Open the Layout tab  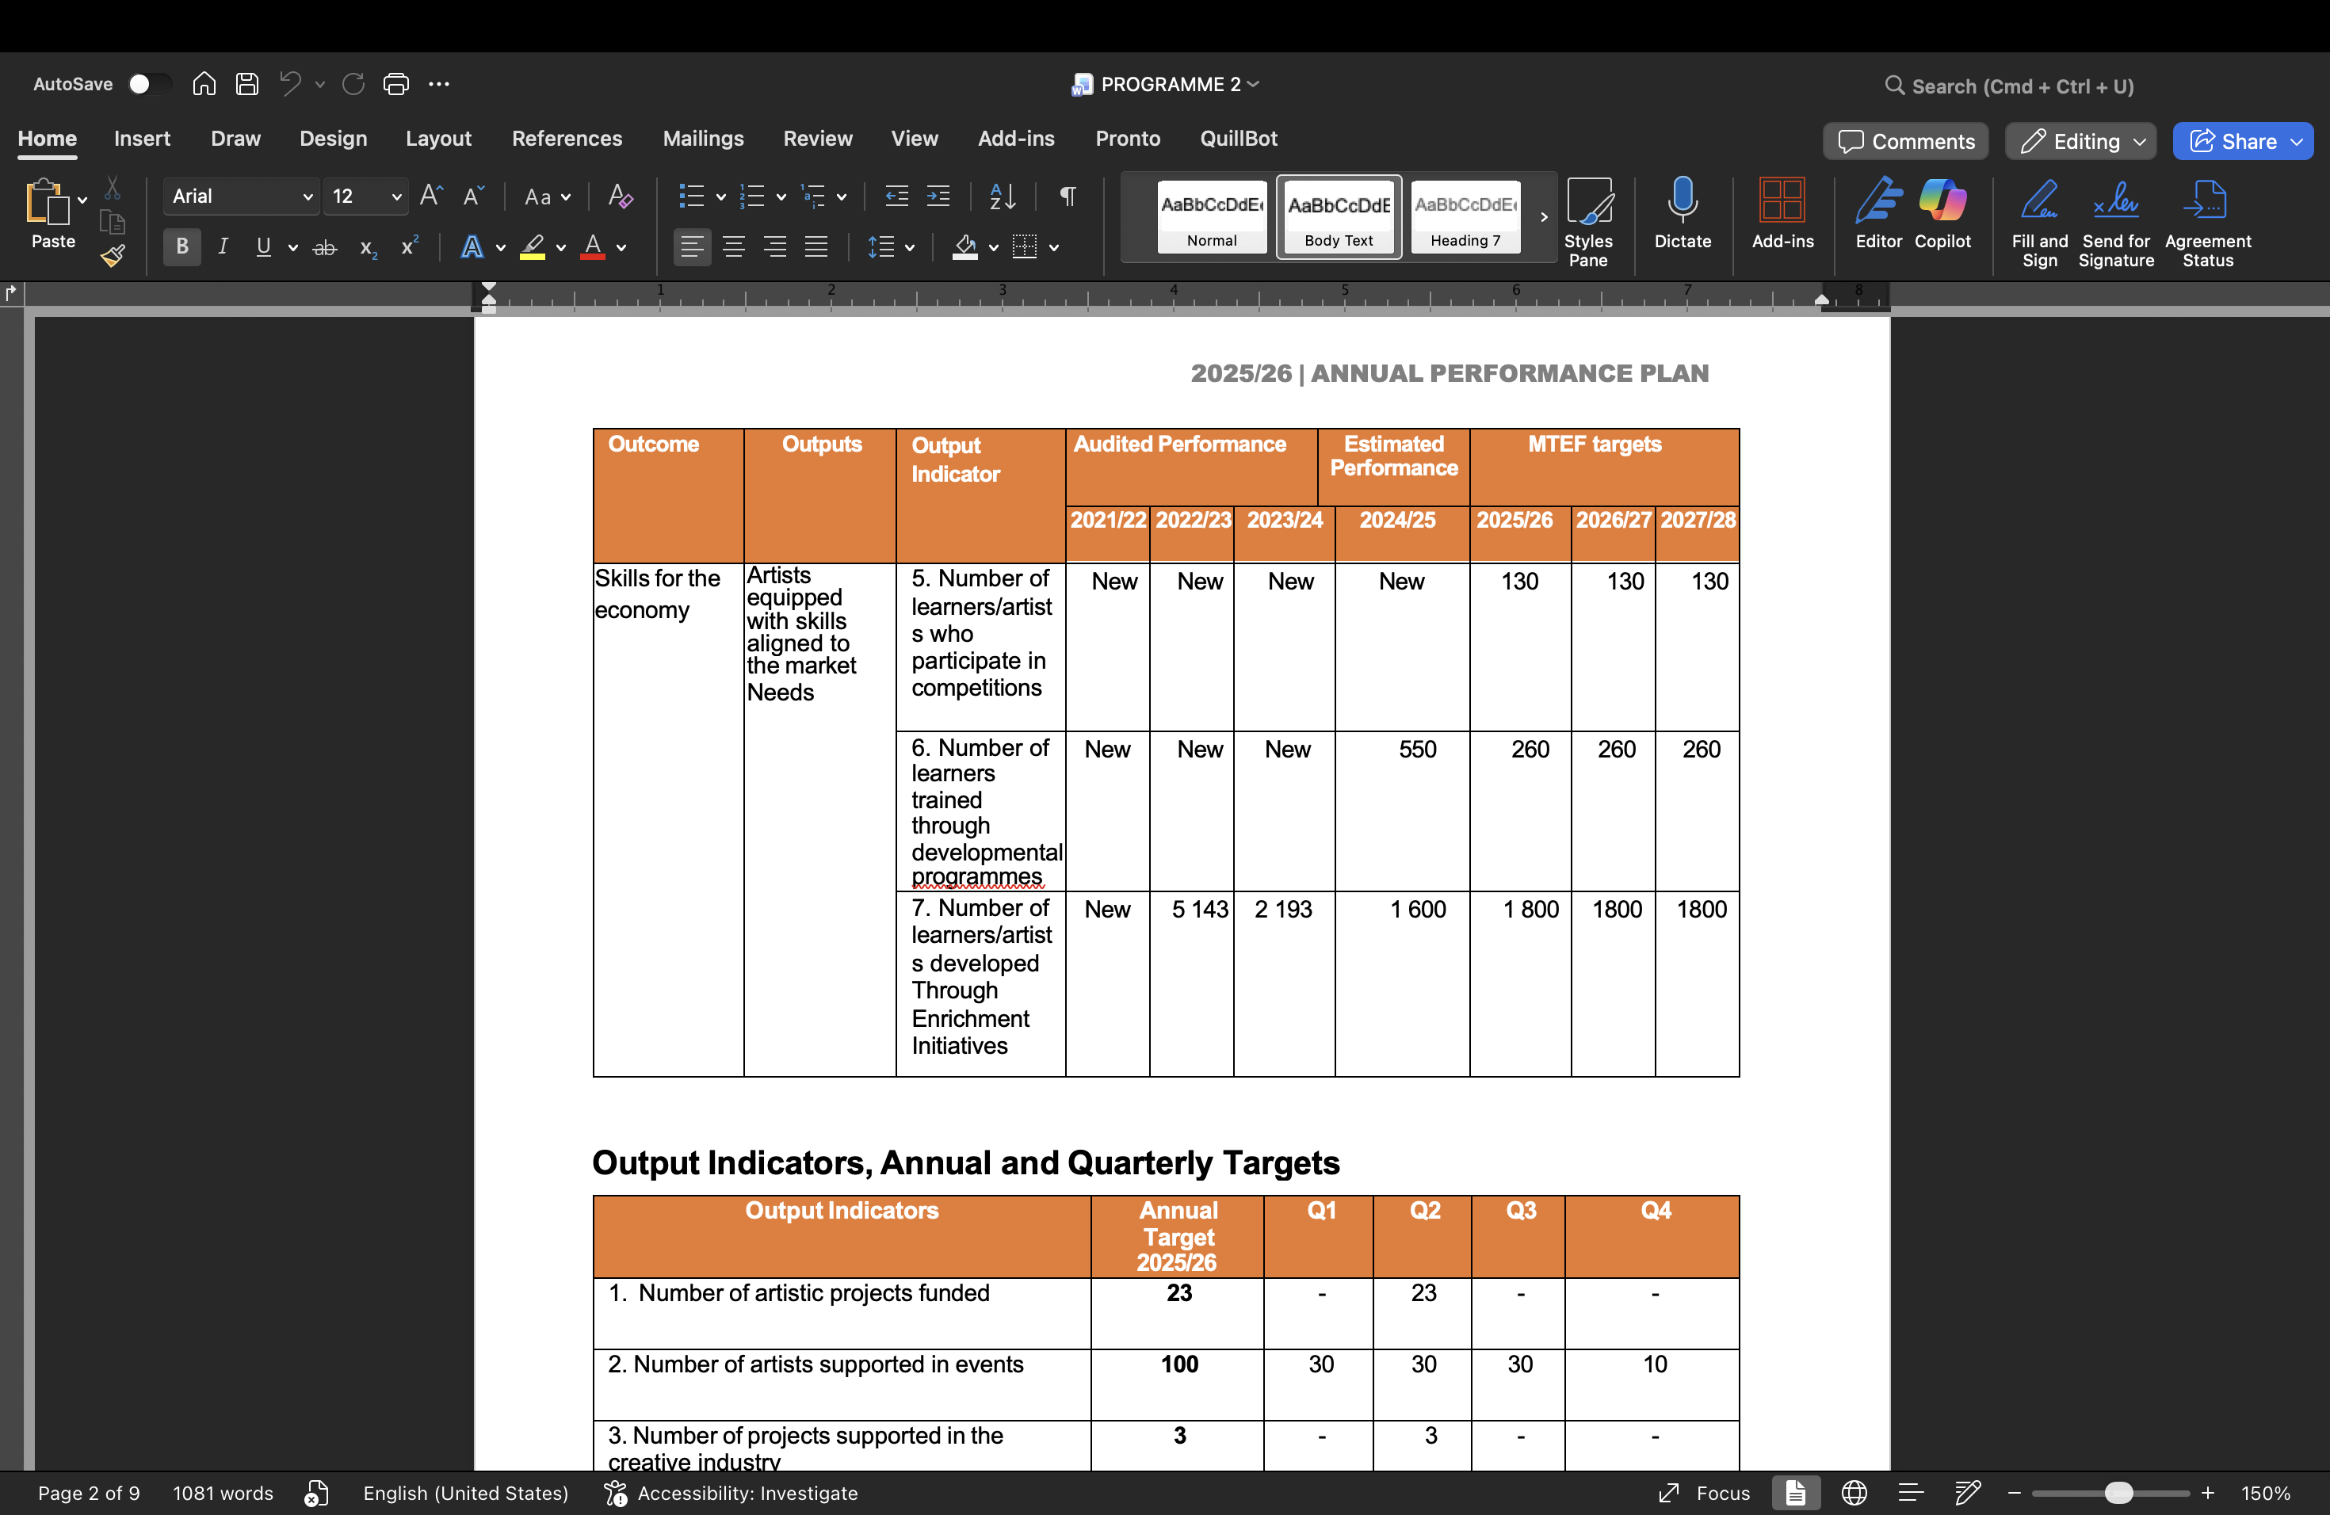pyautogui.click(x=438, y=138)
